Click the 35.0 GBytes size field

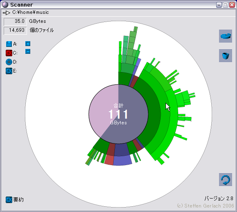tap(15, 22)
